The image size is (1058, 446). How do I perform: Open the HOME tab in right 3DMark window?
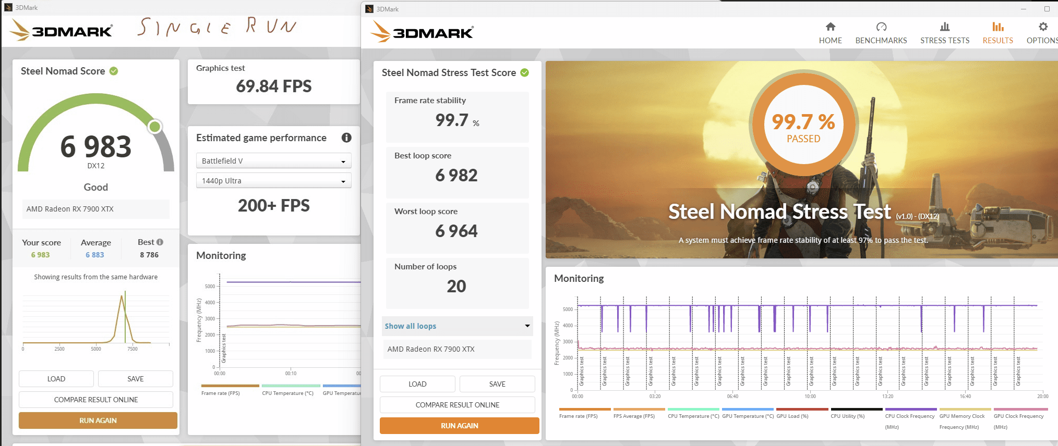830,33
